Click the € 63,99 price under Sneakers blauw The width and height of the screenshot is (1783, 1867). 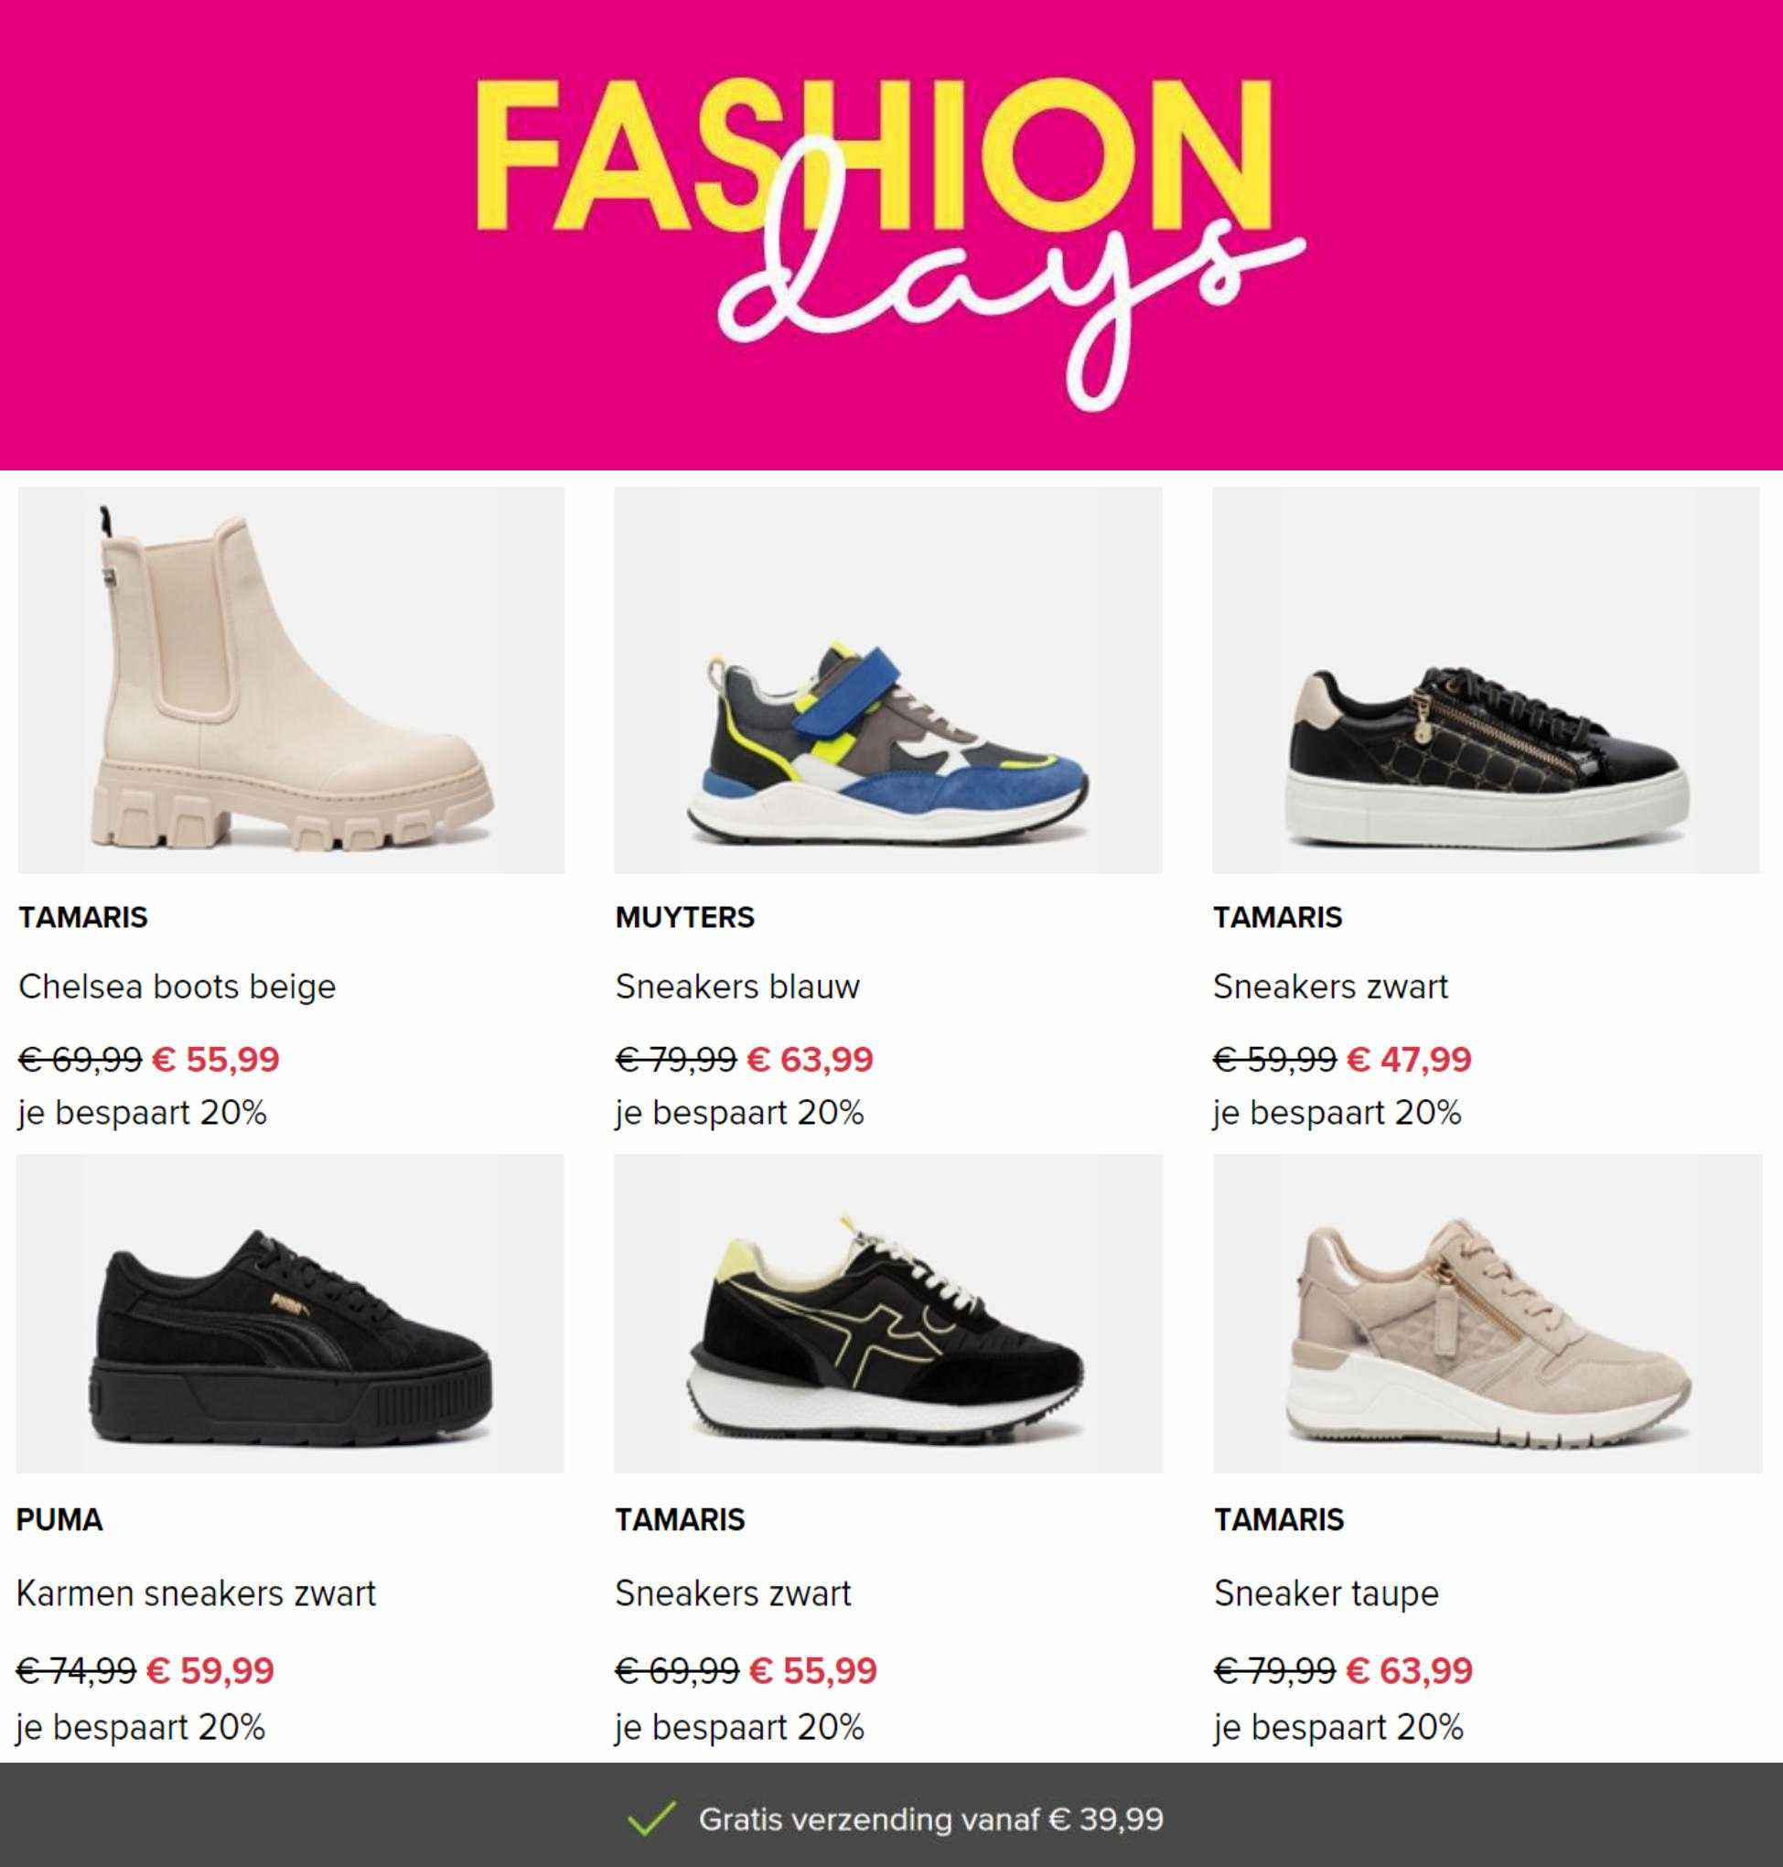coord(810,1059)
